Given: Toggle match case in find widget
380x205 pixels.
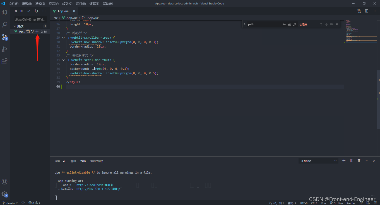Looking at the screenshot, I should (285, 24).
